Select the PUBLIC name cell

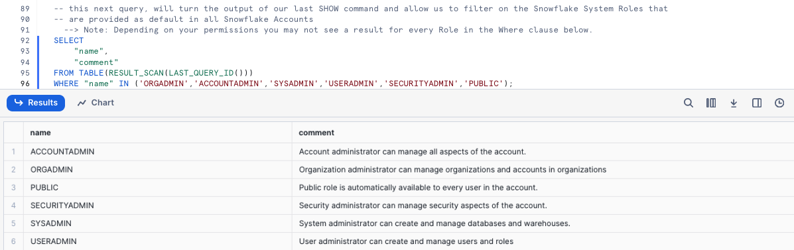[158, 188]
